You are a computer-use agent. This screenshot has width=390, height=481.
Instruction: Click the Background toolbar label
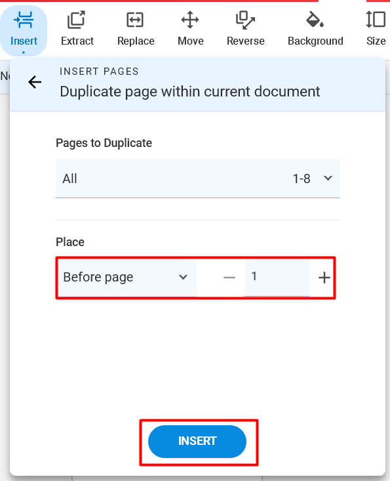click(x=315, y=41)
